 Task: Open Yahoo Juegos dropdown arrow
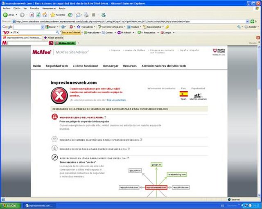174,33
